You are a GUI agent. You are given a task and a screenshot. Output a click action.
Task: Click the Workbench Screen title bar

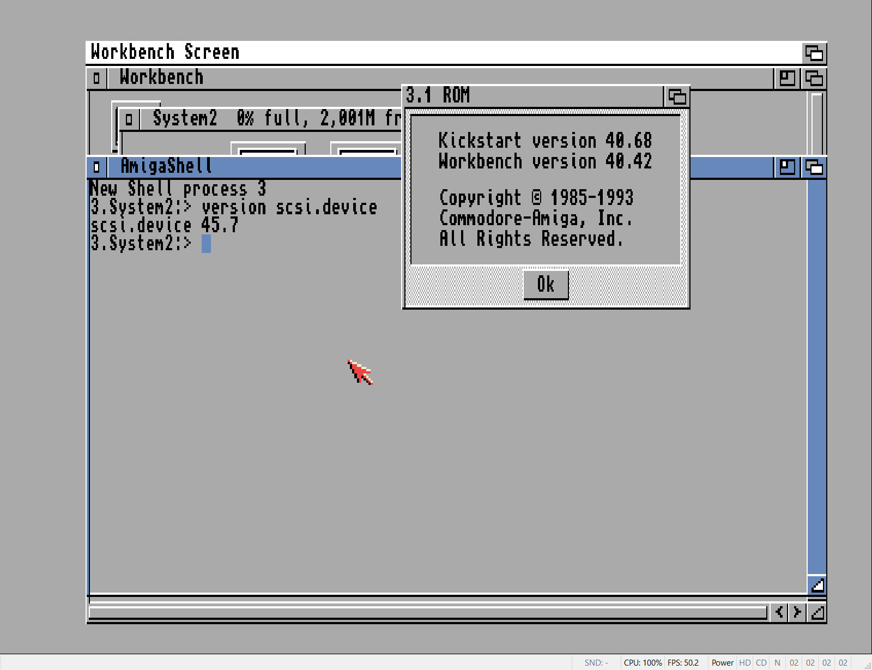444,53
